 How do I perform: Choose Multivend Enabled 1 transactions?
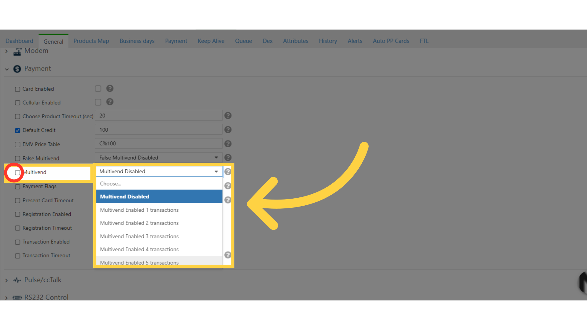[x=159, y=210]
